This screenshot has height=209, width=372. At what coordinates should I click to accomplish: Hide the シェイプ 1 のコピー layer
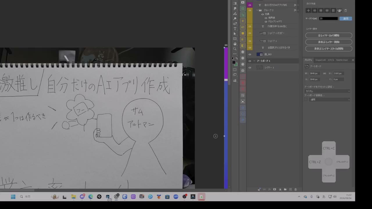(250, 33)
